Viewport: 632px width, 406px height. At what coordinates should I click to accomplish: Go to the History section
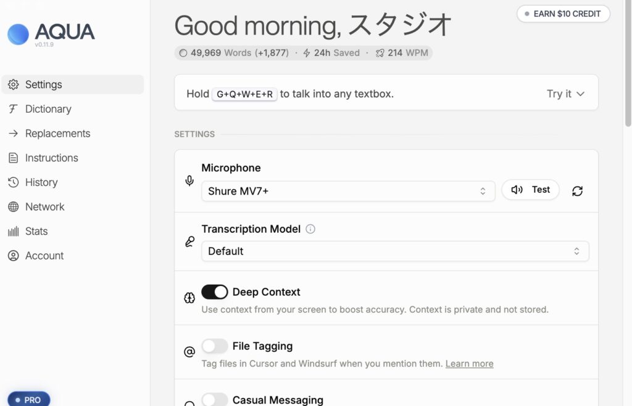click(x=41, y=182)
